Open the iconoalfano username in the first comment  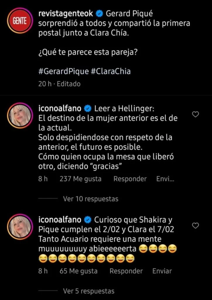pyautogui.click(x=59, y=109)
